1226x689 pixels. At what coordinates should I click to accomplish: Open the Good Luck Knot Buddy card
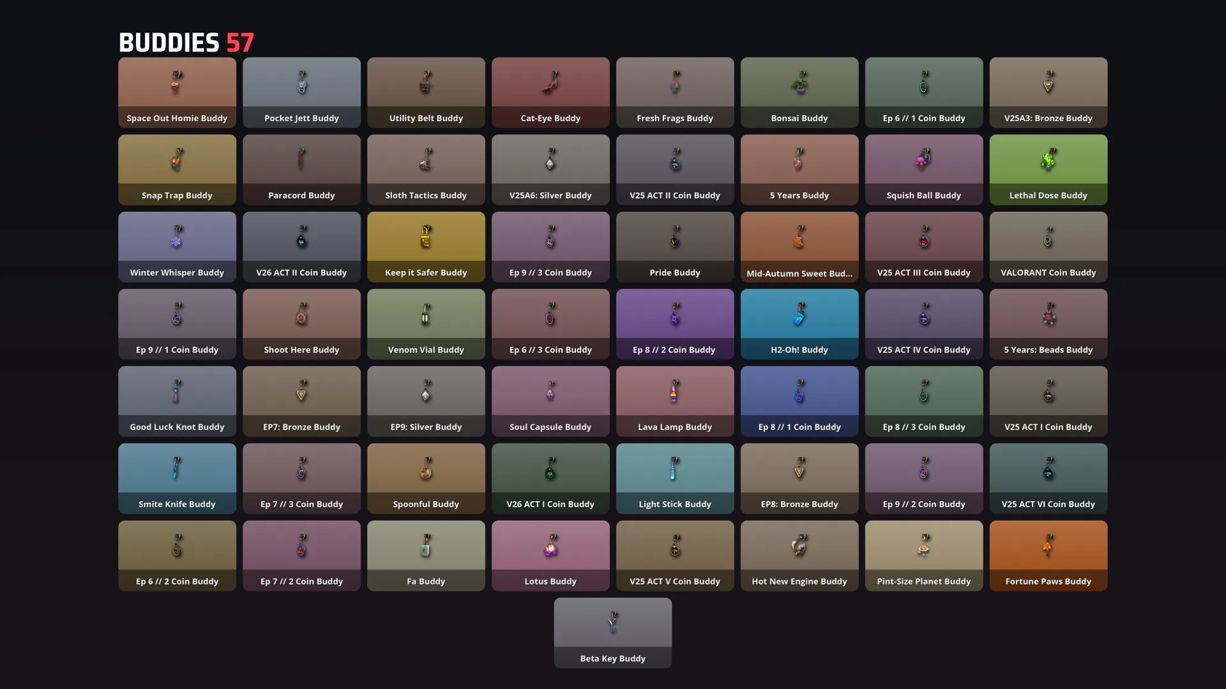pyautogui.click(x=177, y=401)
